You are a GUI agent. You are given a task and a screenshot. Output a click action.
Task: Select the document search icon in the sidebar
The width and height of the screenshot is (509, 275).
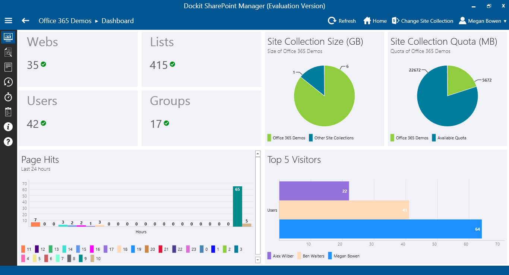8,52
